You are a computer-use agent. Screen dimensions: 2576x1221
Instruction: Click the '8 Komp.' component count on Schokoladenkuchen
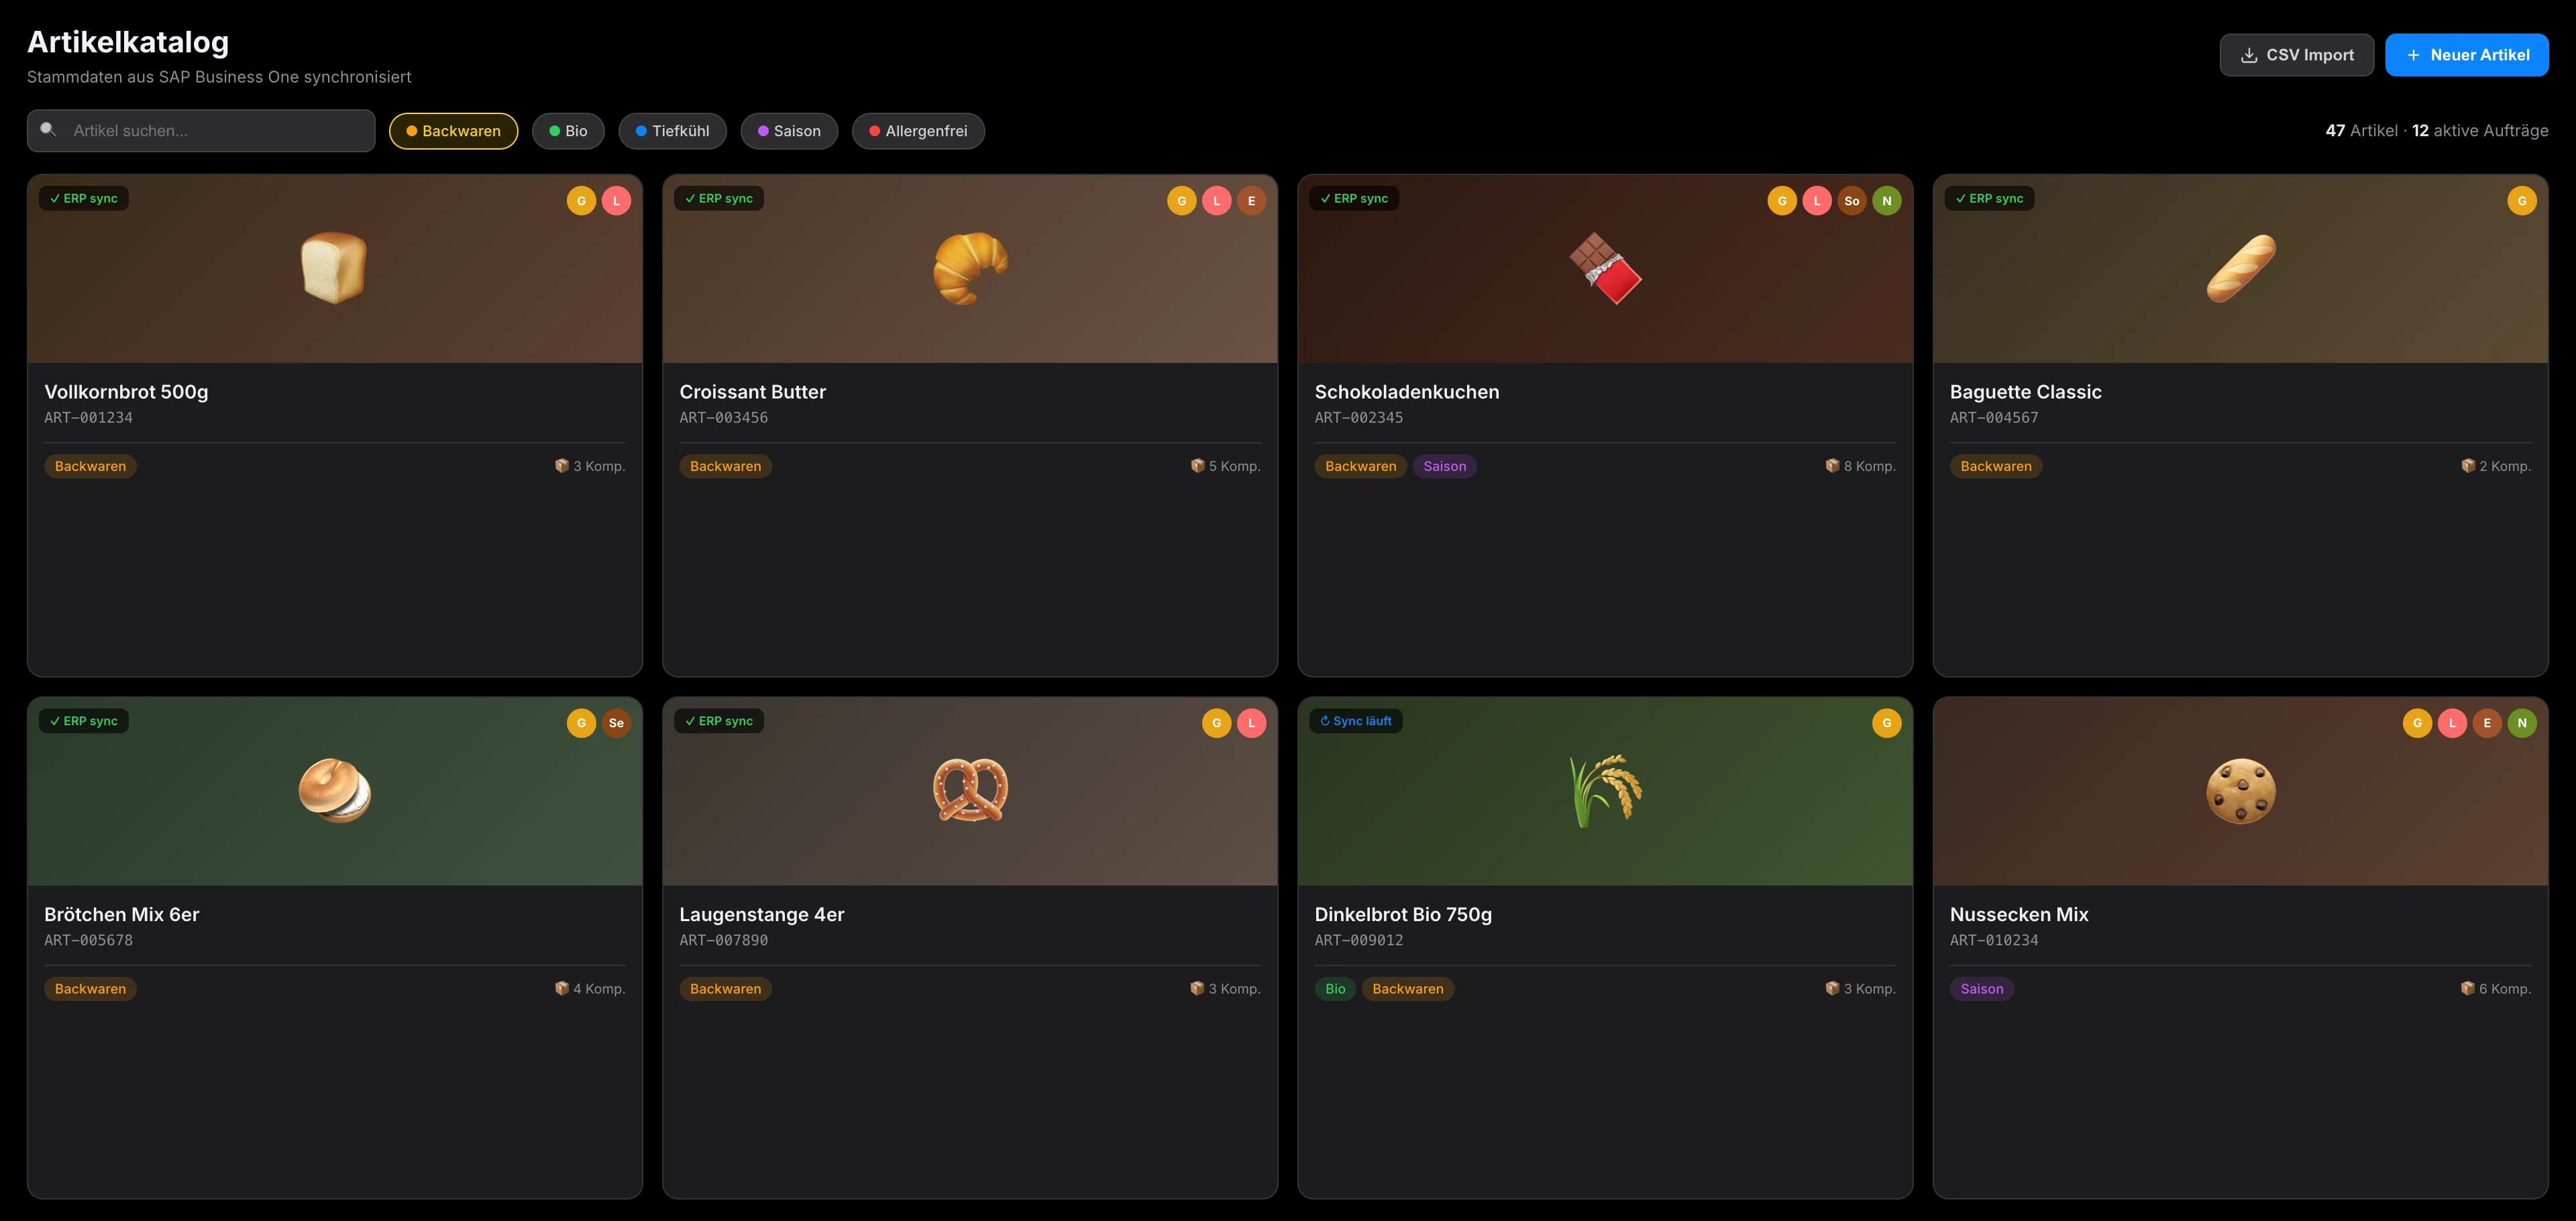coord(1860,466)
